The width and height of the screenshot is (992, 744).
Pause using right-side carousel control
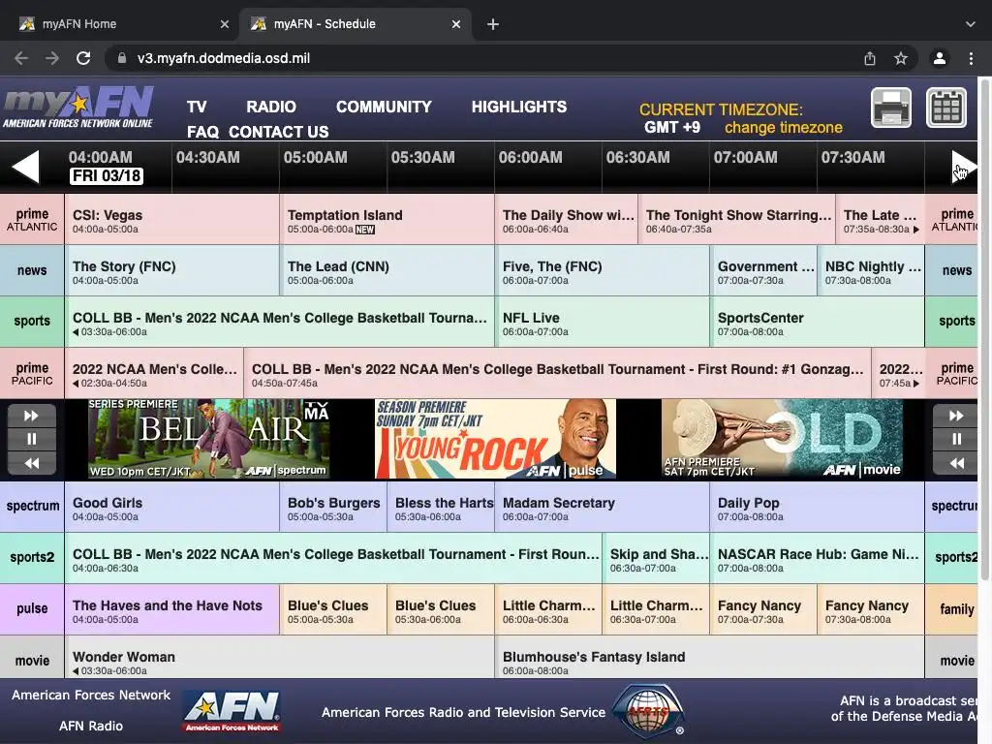click(x=956, y=439)
